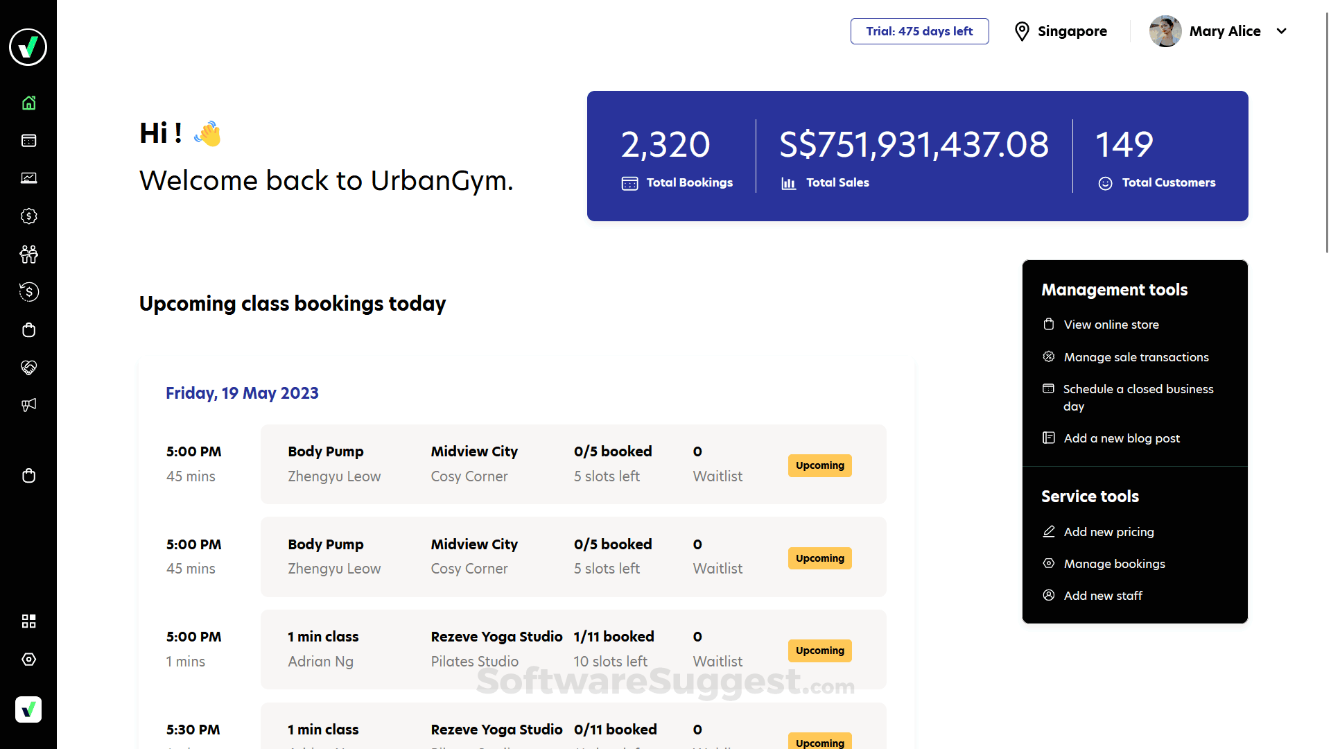The image size is (1331, 749).
Task: Open the apps grid sidebar icon
Action: (x=28, y=621)
